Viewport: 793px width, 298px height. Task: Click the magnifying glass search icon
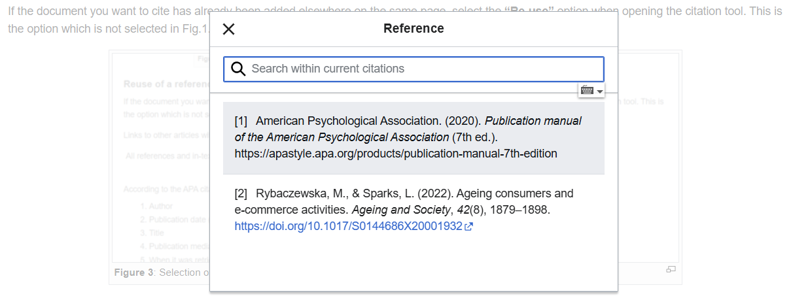[238, 69]
